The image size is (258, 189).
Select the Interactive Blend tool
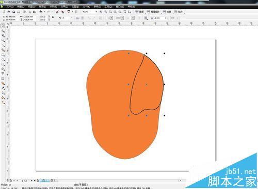[x=3, y=83]
